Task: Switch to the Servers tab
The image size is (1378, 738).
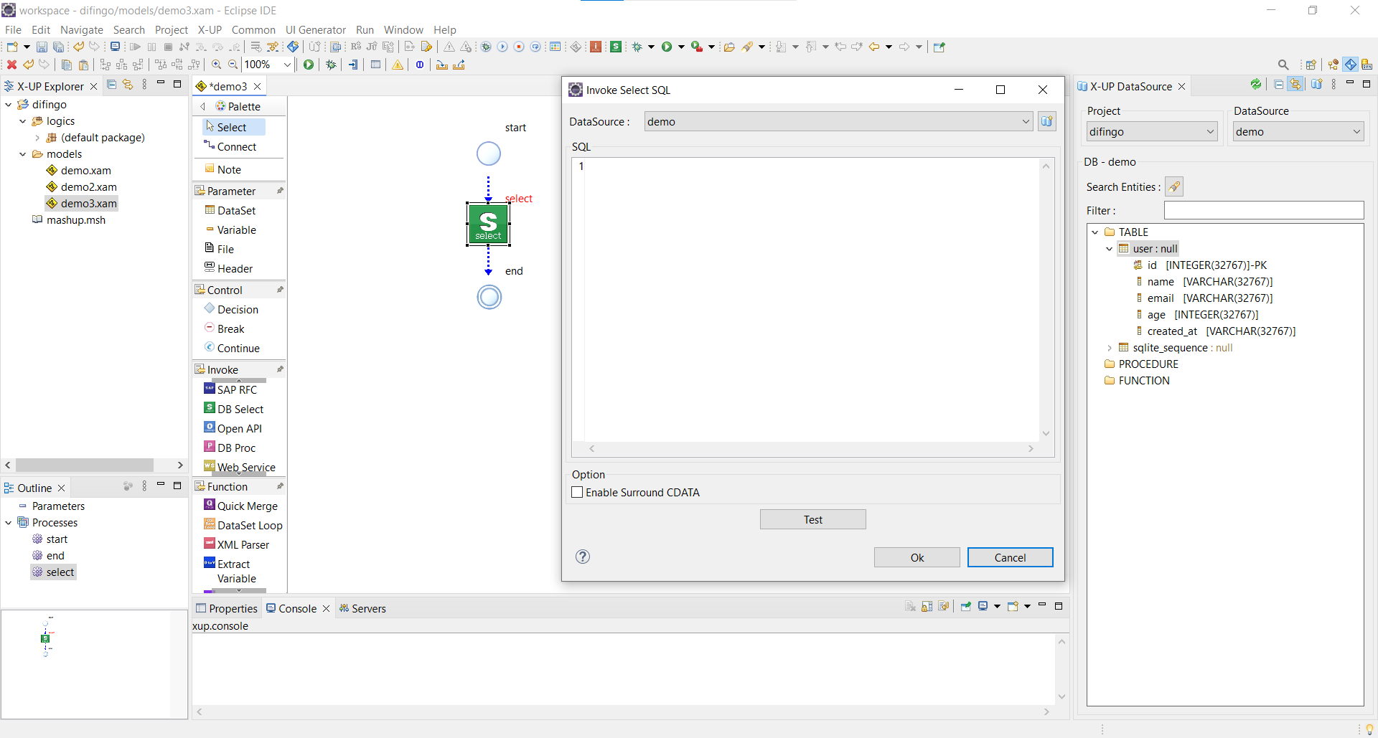Action: tap(368, 608)
